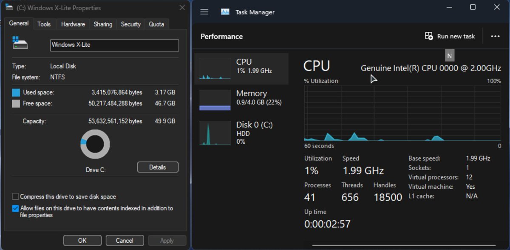Switch to the Security tab
This screenshot has width=510, height=250.
(x=130, y=24)
